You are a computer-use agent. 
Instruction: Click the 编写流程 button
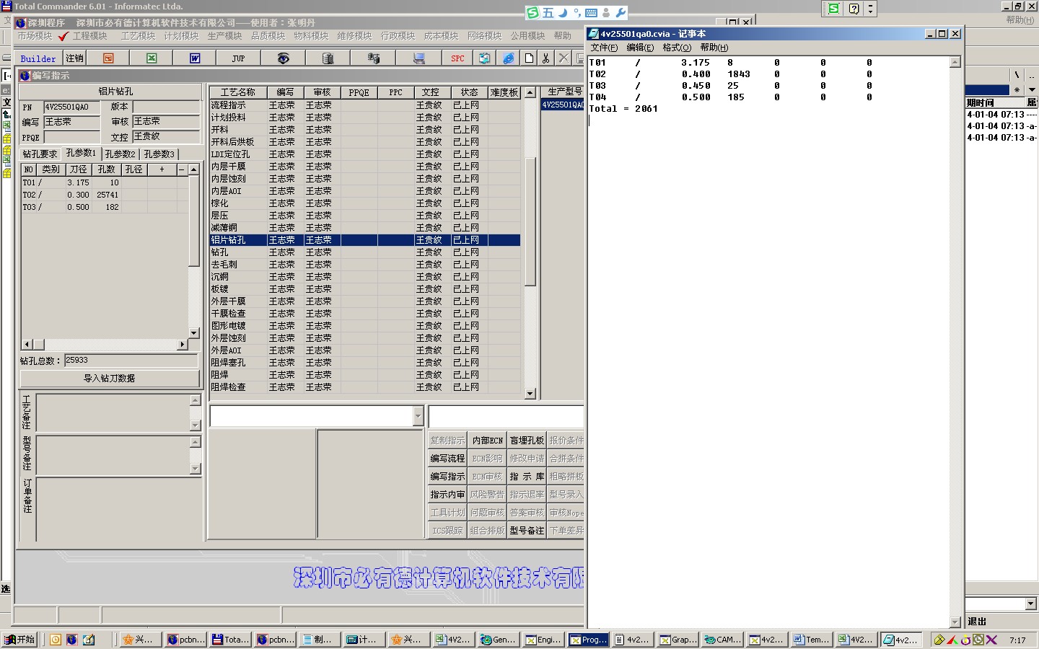click(x=447, y=459)
